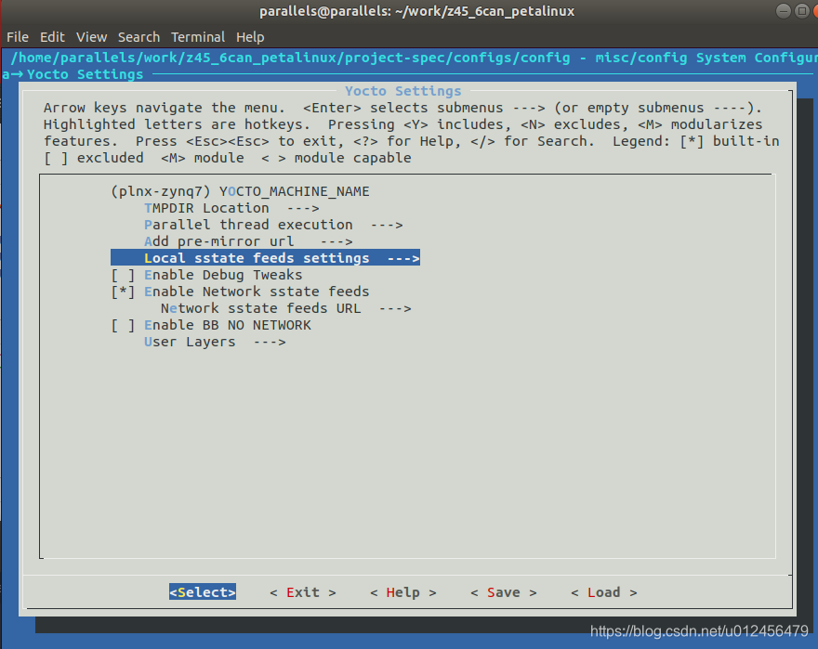Maximize the terminal window

tap(802, 11)
